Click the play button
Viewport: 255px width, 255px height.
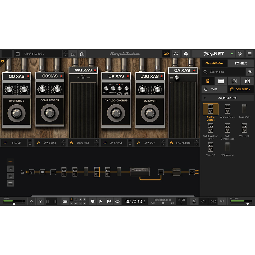coord(101,201)
